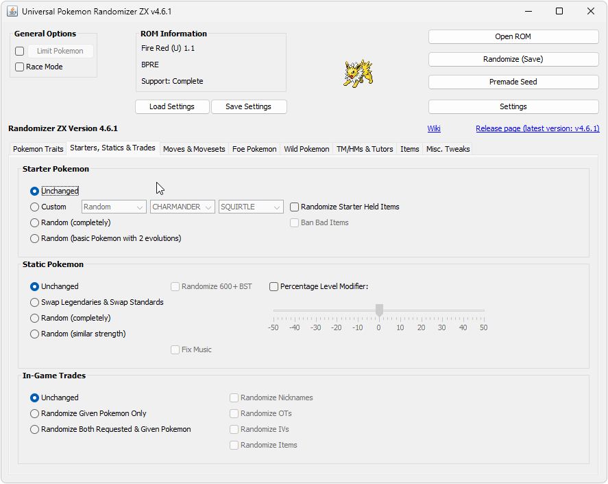Expand the CHARMANDER starter dropdown
Screen dimensions: 608x484
[182, 207]
